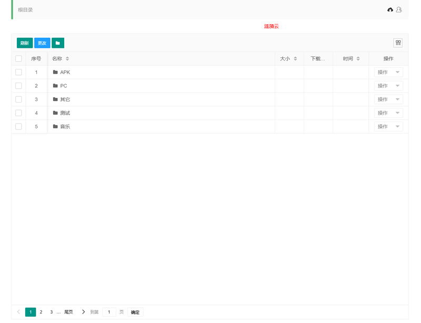Click the cloud upload icon in the header

(390, 9)
